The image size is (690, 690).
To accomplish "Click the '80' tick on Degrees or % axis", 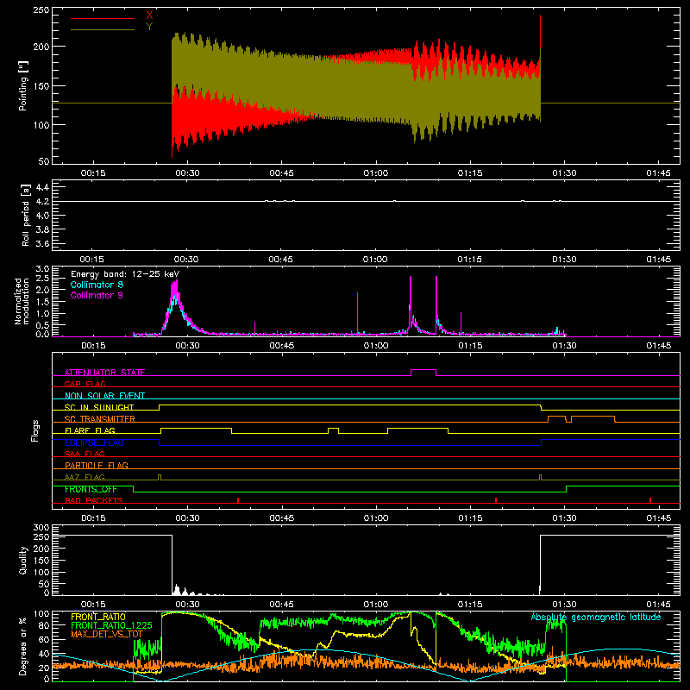I will point(44,625).
